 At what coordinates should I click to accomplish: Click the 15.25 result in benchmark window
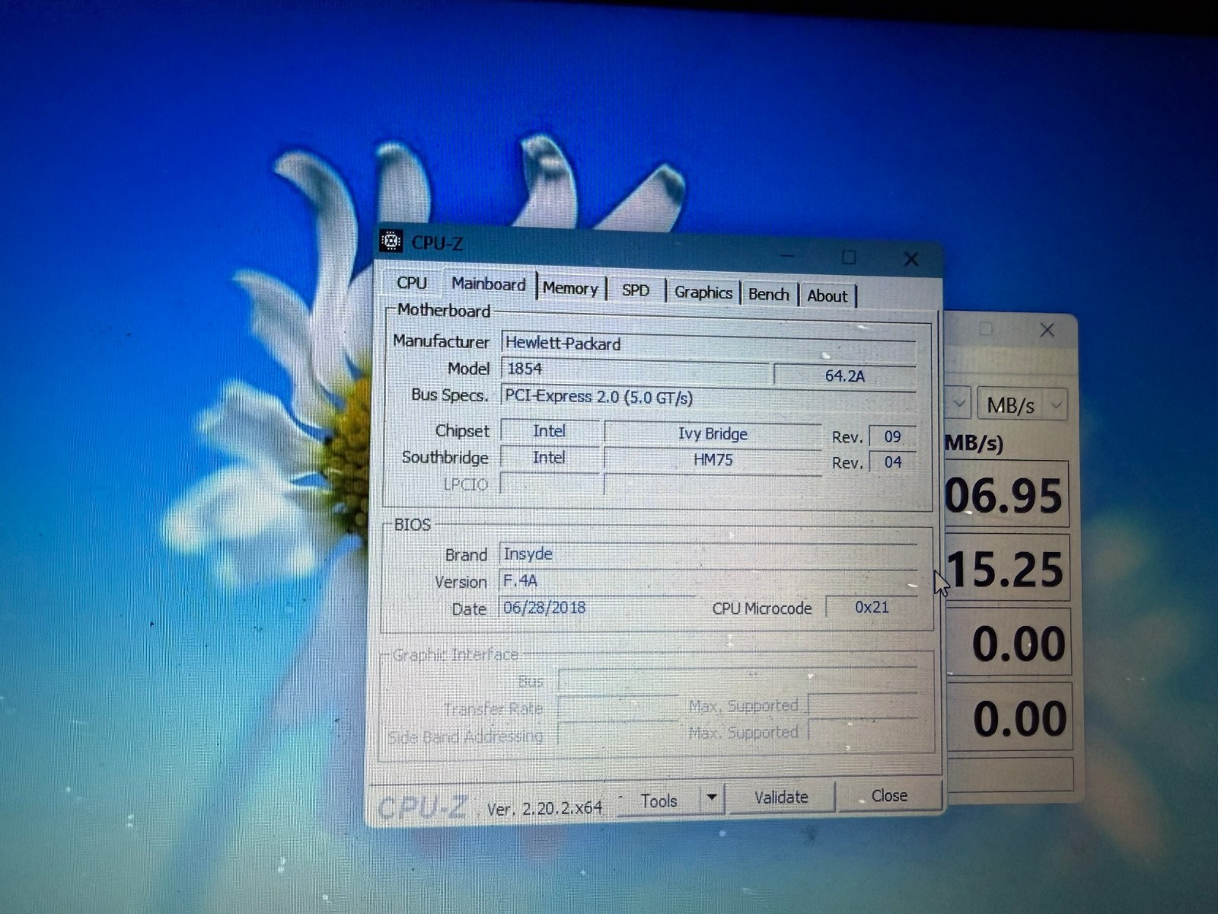point(1006,570)
